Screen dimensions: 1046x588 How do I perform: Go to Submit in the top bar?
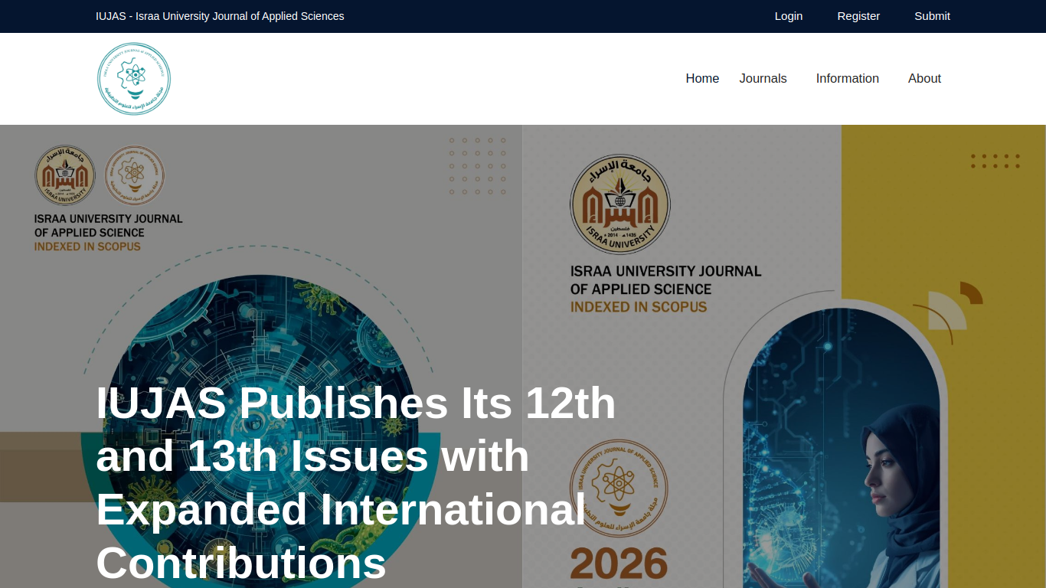[x=932, y=16]
